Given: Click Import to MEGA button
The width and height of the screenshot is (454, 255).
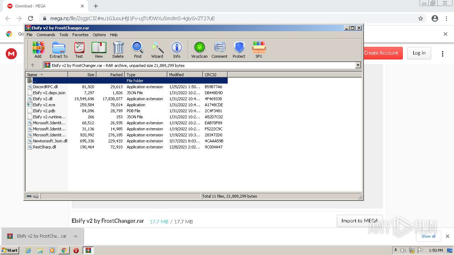Looking at the screenshot, I should point(360,221).
